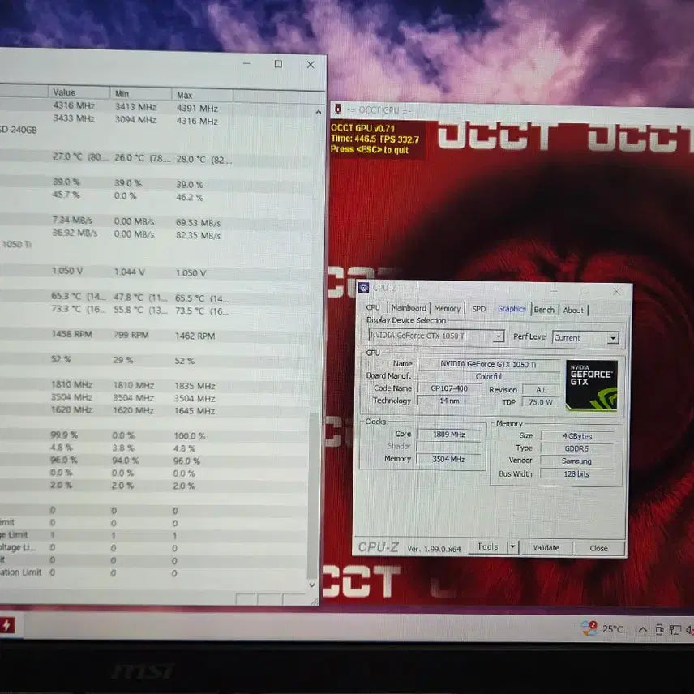
Task: Click the sensor window vertical scrollbar thumb
Action: click(312, 495)
